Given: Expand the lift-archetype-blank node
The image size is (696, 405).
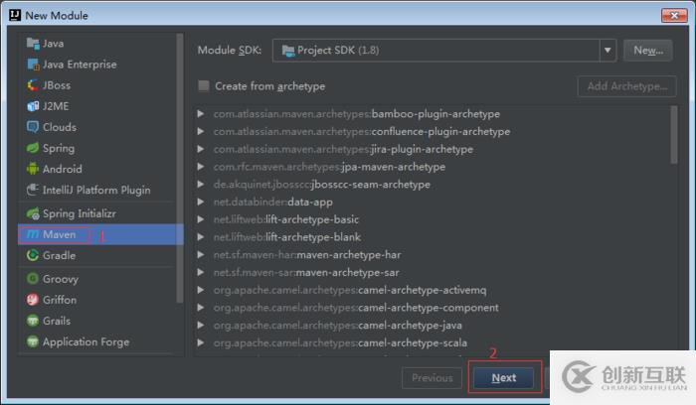Looking at the screenshot, I should coord(201,237).
